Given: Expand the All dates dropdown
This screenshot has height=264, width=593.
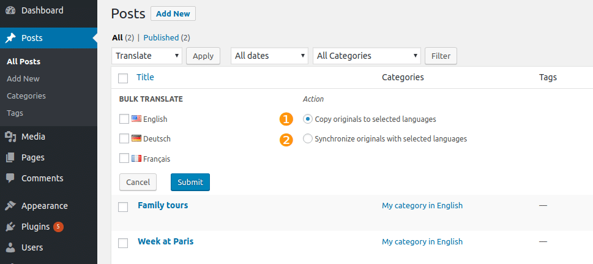Looking at the screenshot, I should (x=270, y=56).
